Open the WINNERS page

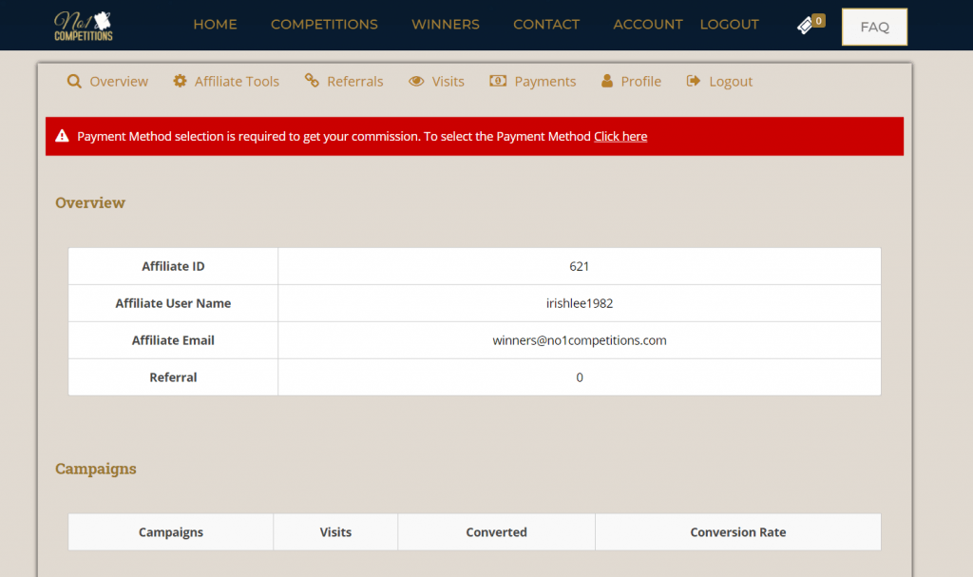446,24
